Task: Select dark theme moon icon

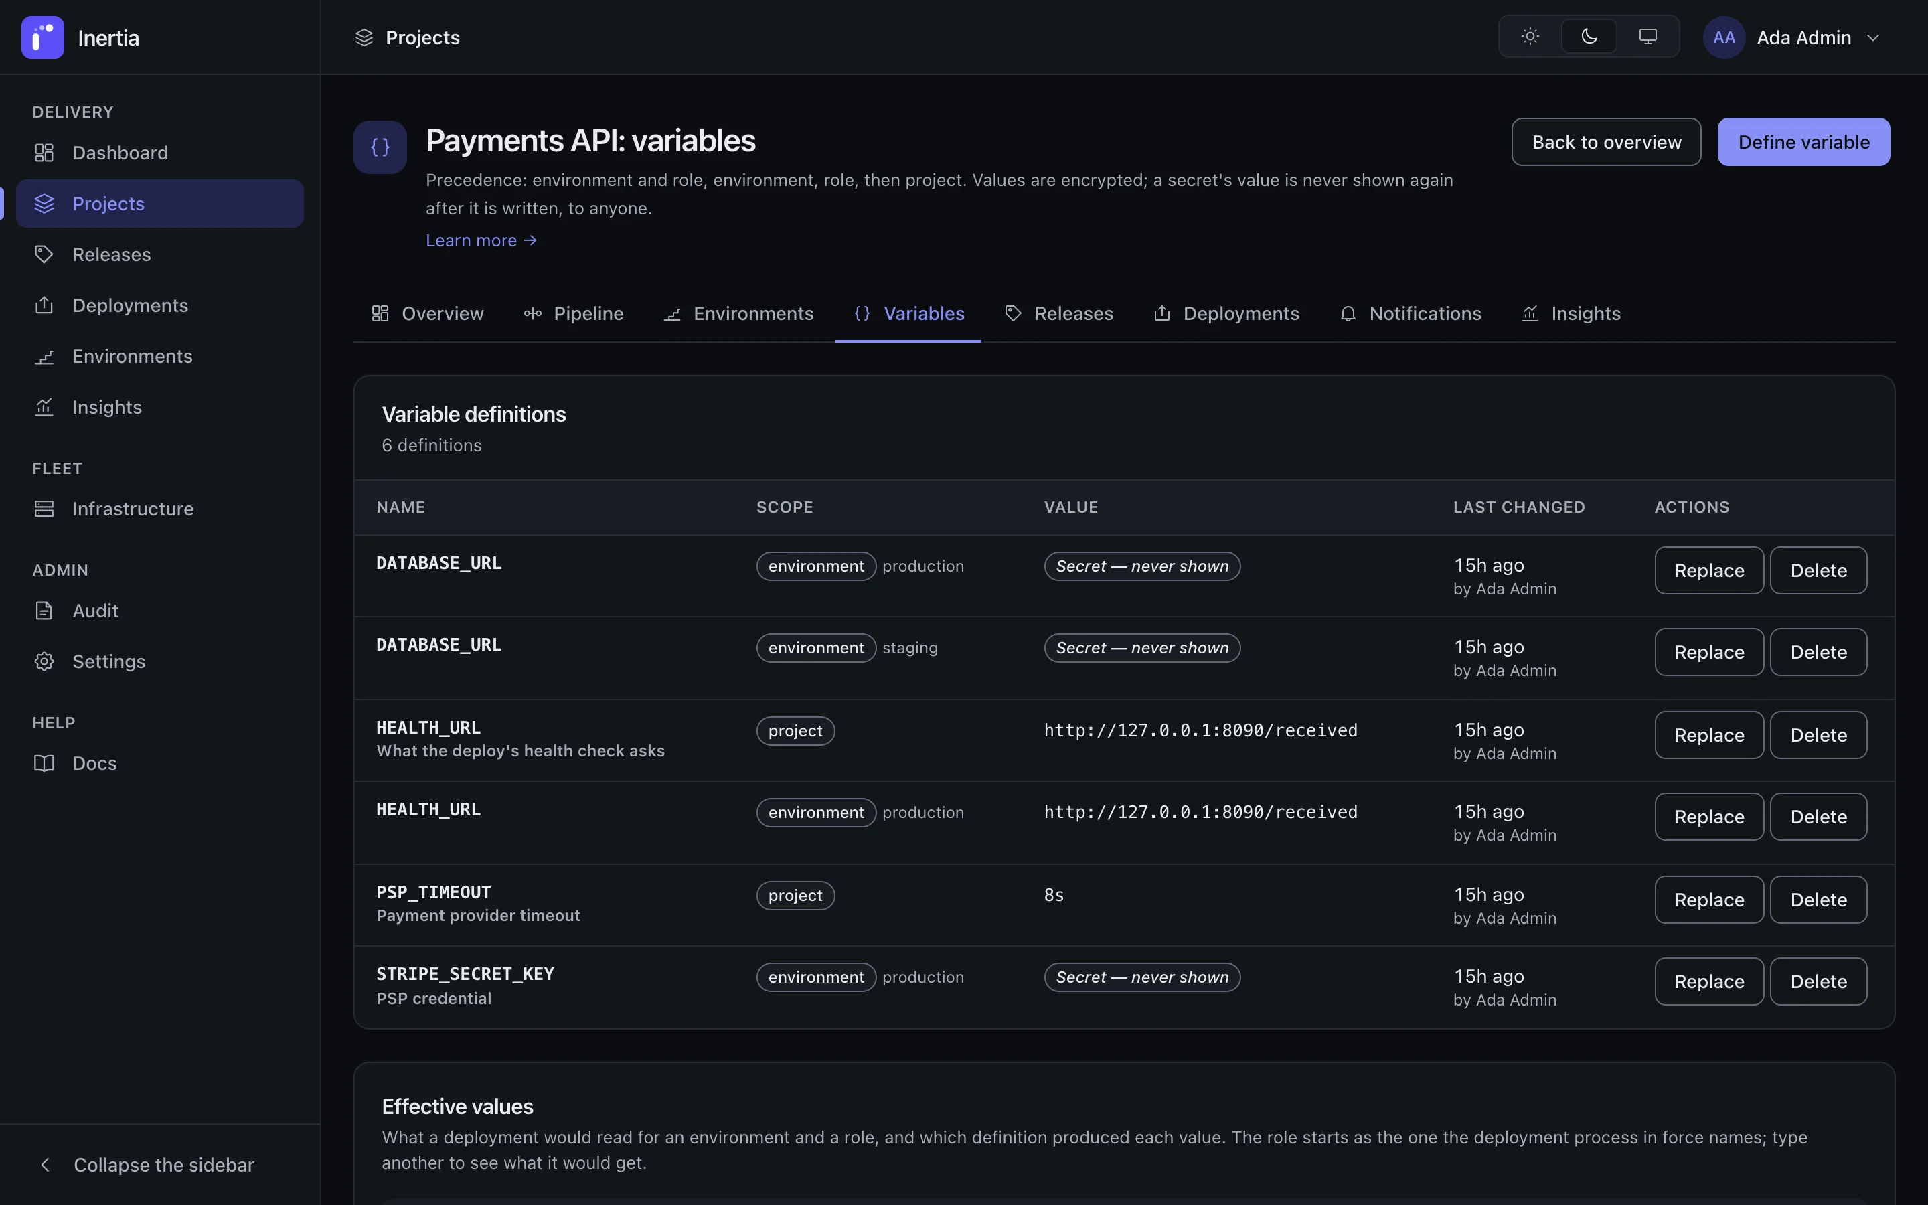Action: [x=1589, y=37]
